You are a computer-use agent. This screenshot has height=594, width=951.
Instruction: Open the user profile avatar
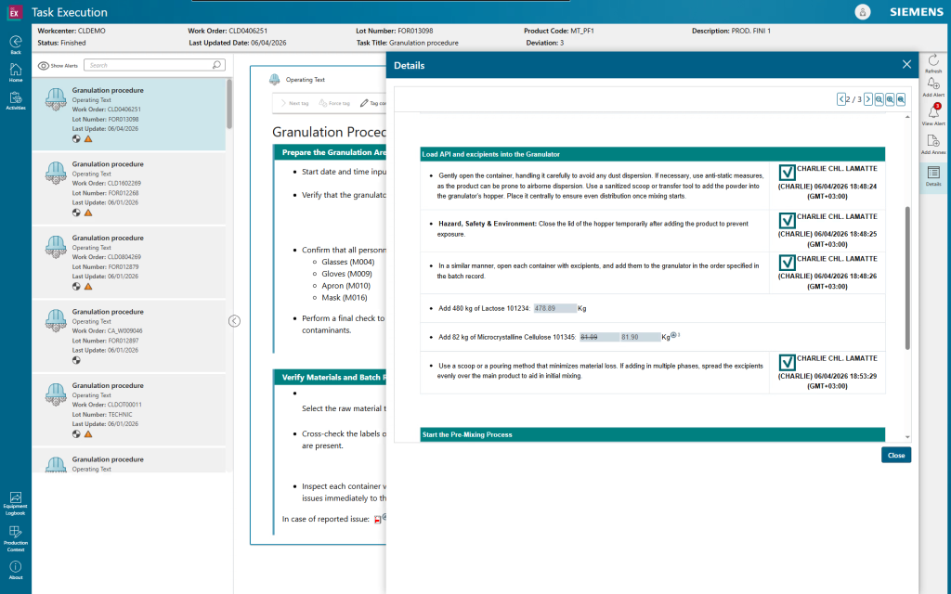click(x=862, y=12)
